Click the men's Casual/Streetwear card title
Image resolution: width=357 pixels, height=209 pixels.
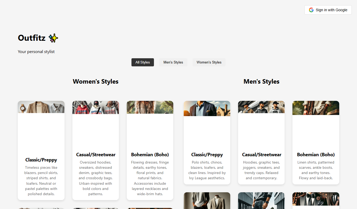[261, 155]
